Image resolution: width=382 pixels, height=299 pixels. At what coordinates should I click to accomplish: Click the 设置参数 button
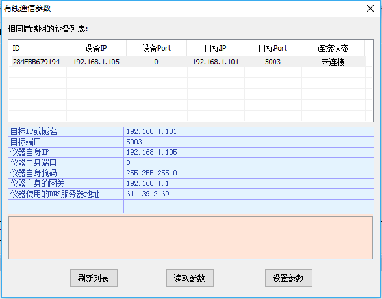288,278
